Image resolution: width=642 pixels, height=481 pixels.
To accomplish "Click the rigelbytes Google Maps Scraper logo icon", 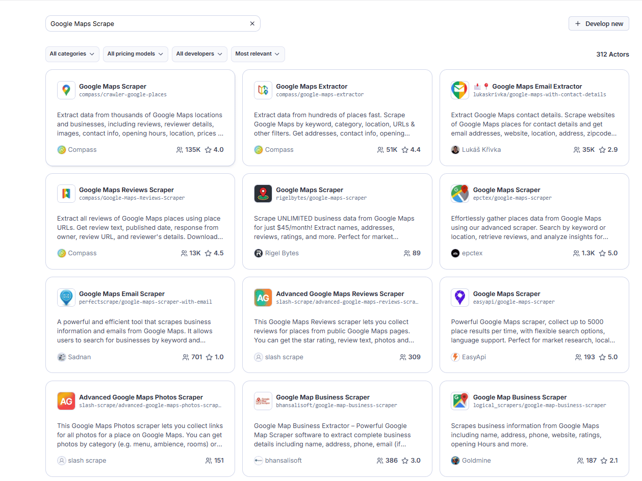I will click(263, 194).
